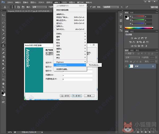Click 取消 in AutoCAD install image

tap(89, 96)
